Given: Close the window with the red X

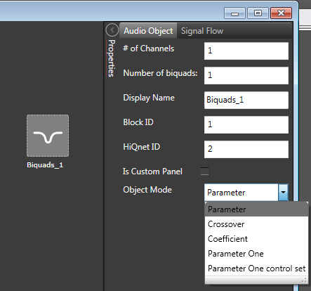Looking at the screenshot, I should 281,13.
